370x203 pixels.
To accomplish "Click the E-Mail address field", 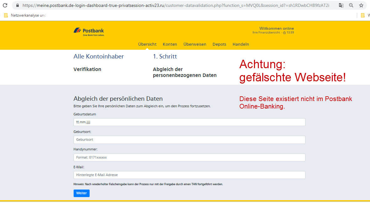I will pyautogui.click(x=189, y=175).
